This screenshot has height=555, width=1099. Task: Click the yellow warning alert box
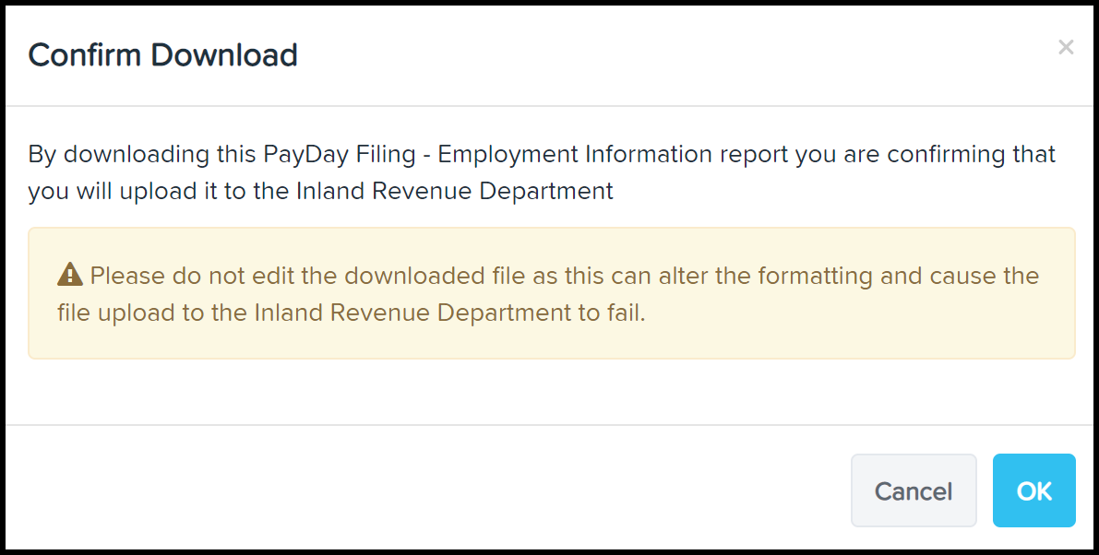[552, 293]
